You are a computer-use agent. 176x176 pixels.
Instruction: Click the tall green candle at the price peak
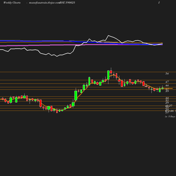(x=108, y=75)
